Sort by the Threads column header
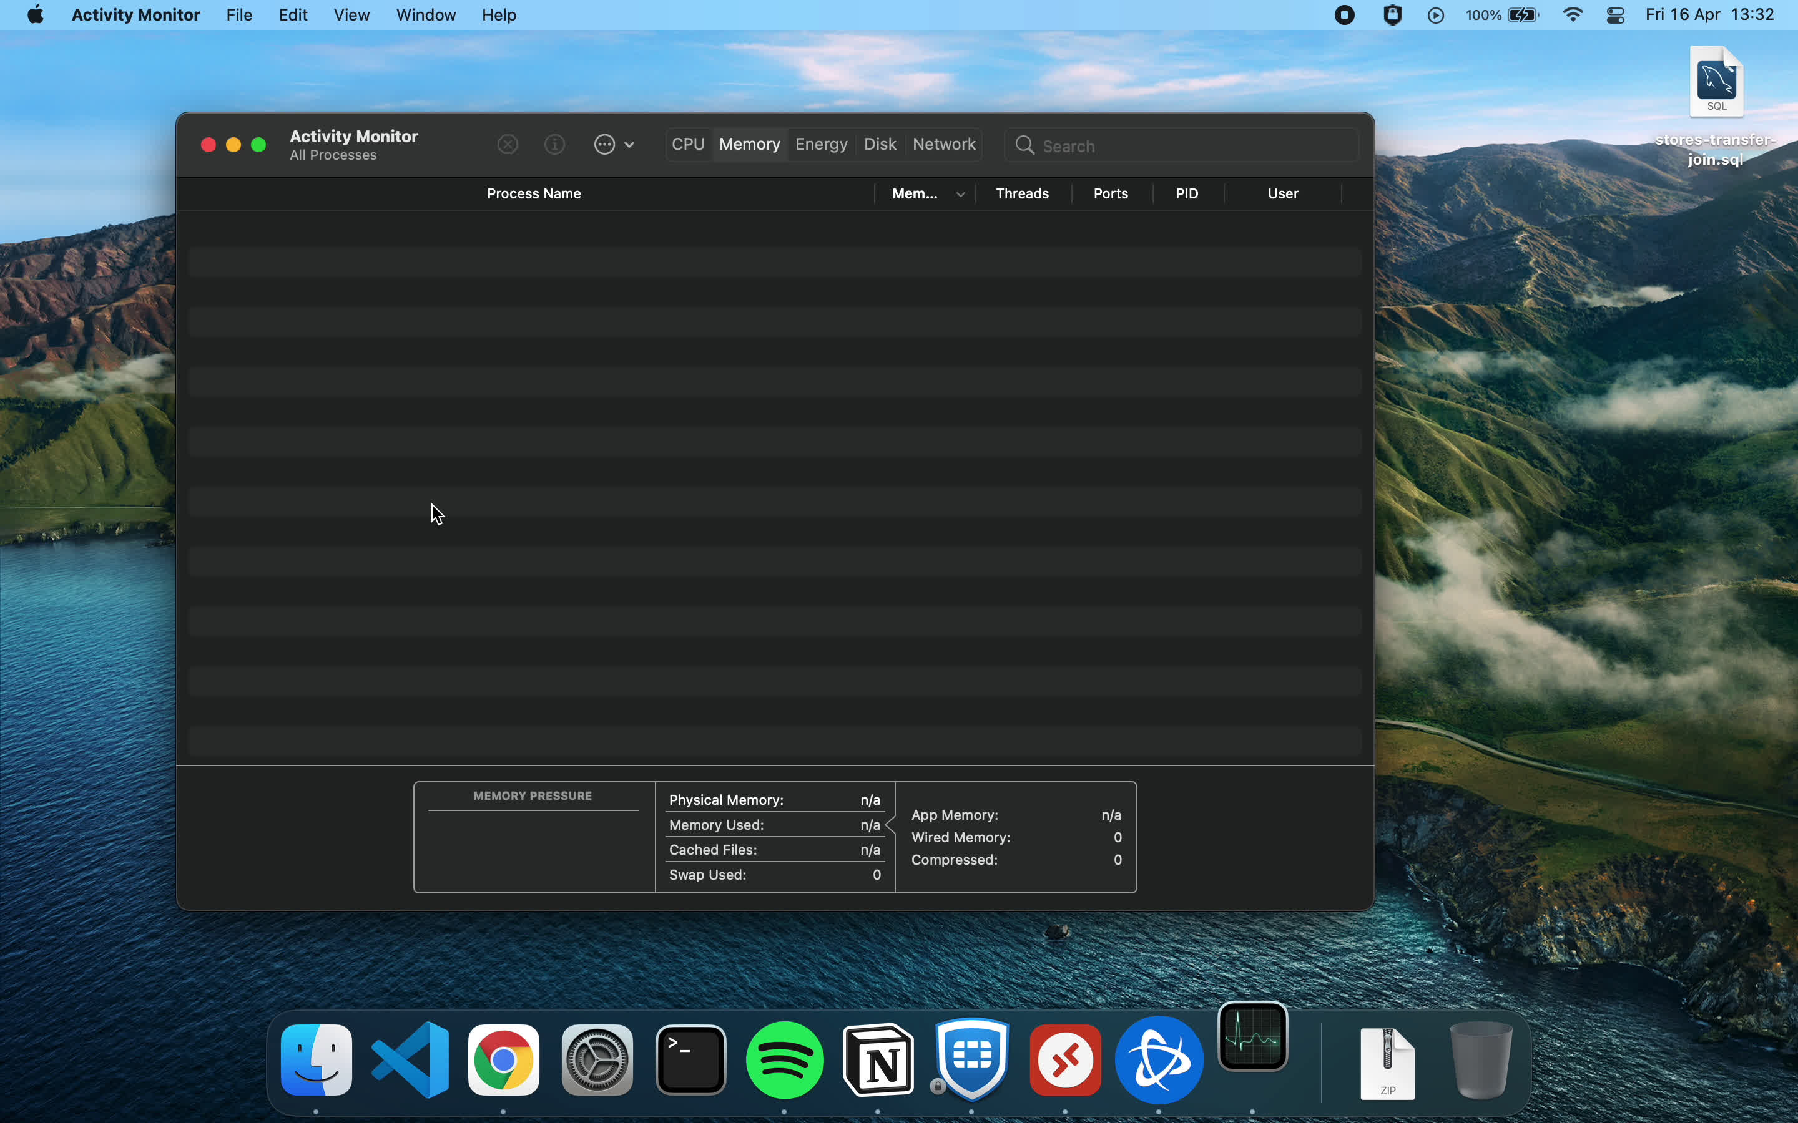The width and height of the screenshot is (1798, 1123). coord(1021,194)
